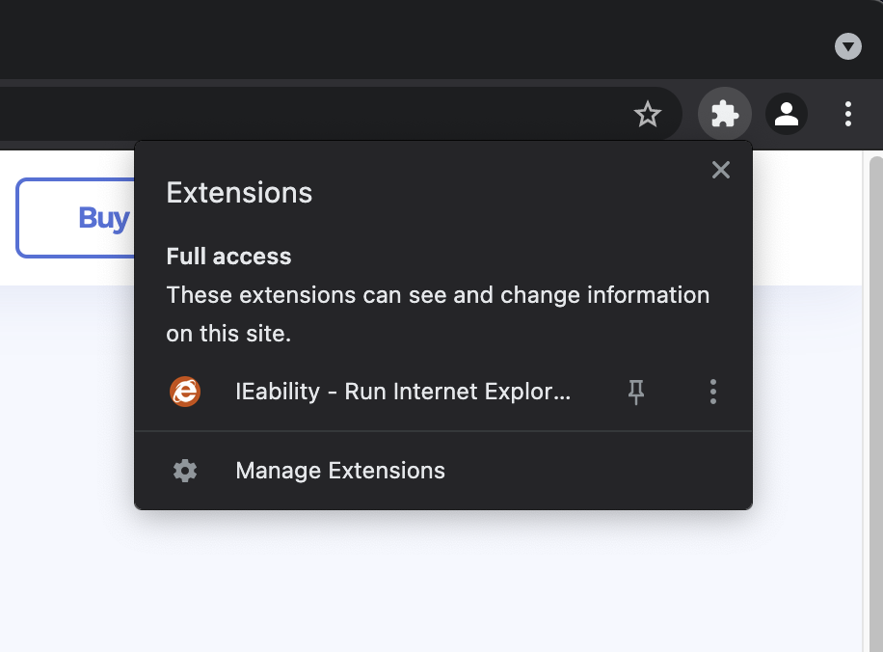Open Chrome's three-dot main menu

847,115
